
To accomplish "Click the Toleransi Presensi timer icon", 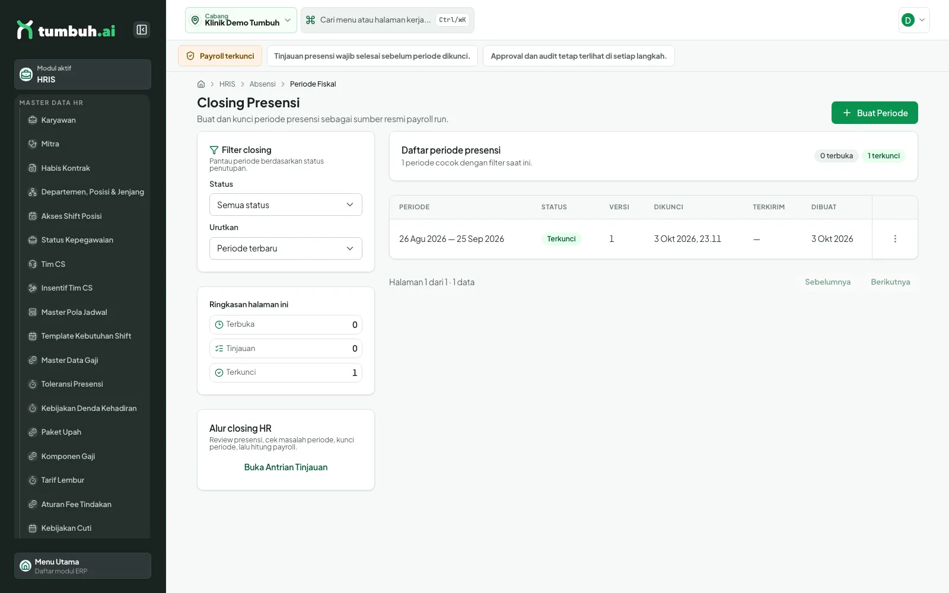I will [33, 384].
